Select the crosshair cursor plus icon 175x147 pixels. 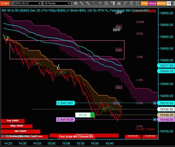tap(100, 3)
